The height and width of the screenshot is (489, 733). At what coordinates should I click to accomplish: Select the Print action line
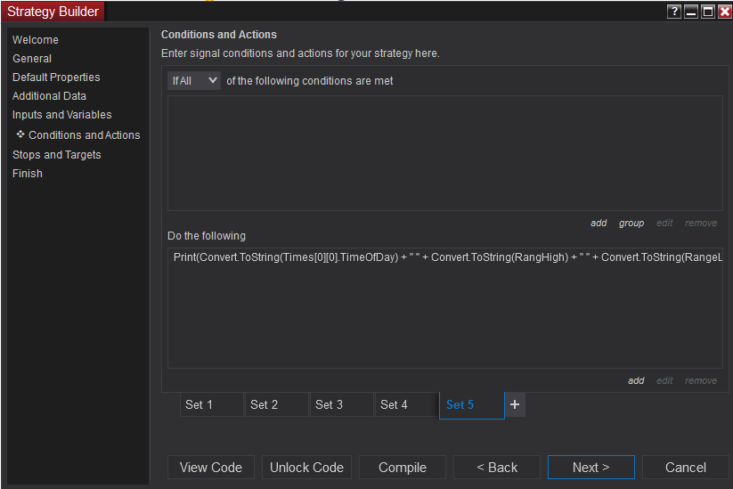(x=445, y=258)
